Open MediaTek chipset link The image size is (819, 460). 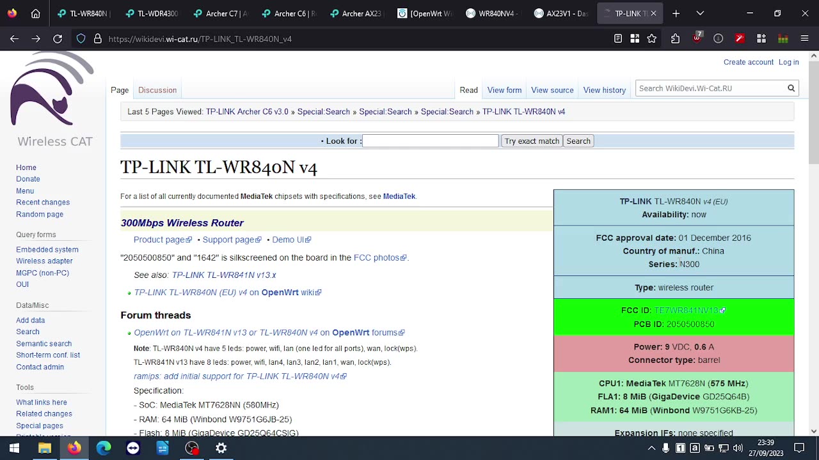[399, 196]
